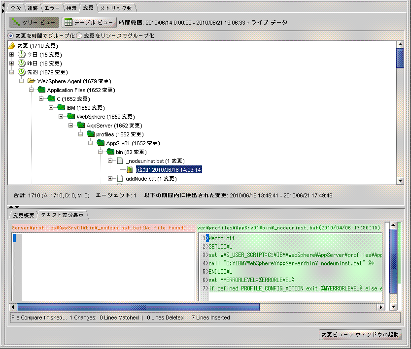Click 変更ビューア ウィンドウの起動 button
Viewport: 411px width, 349px height.
[x=360, y=335]
